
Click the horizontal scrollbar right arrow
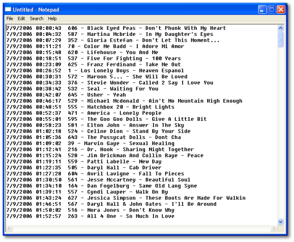[x=274, y=228]
